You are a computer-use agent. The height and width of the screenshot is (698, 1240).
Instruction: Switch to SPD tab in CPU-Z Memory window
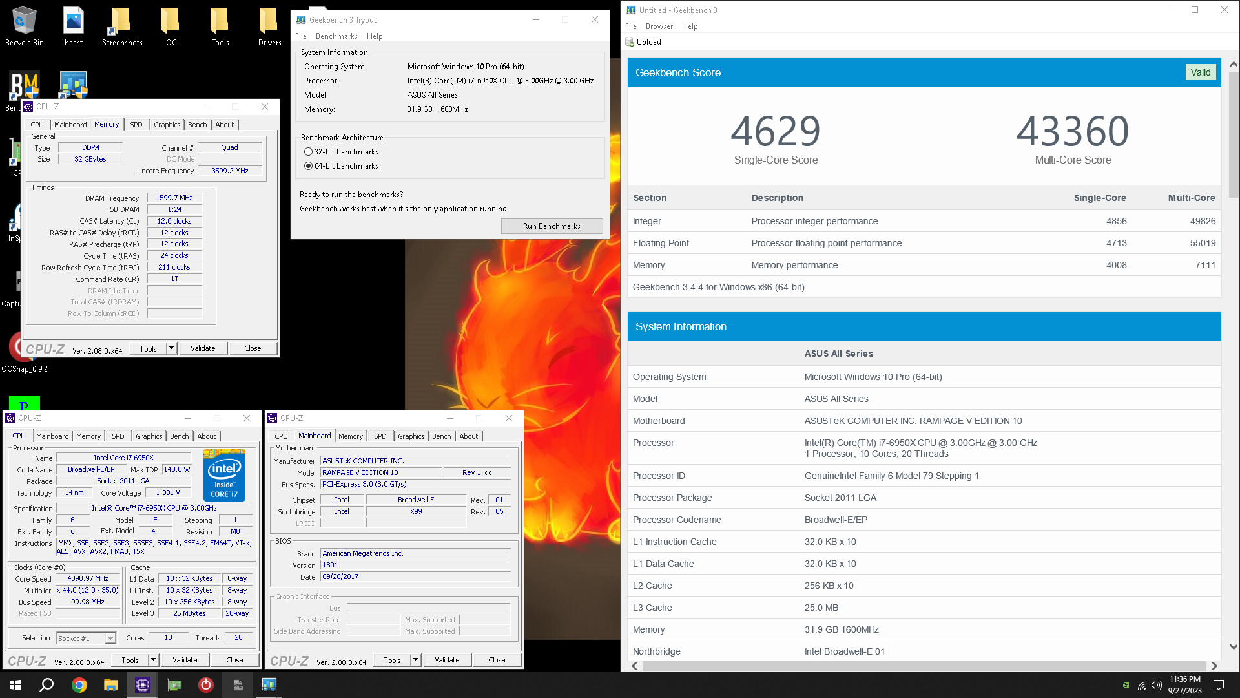tap(136, 125)
